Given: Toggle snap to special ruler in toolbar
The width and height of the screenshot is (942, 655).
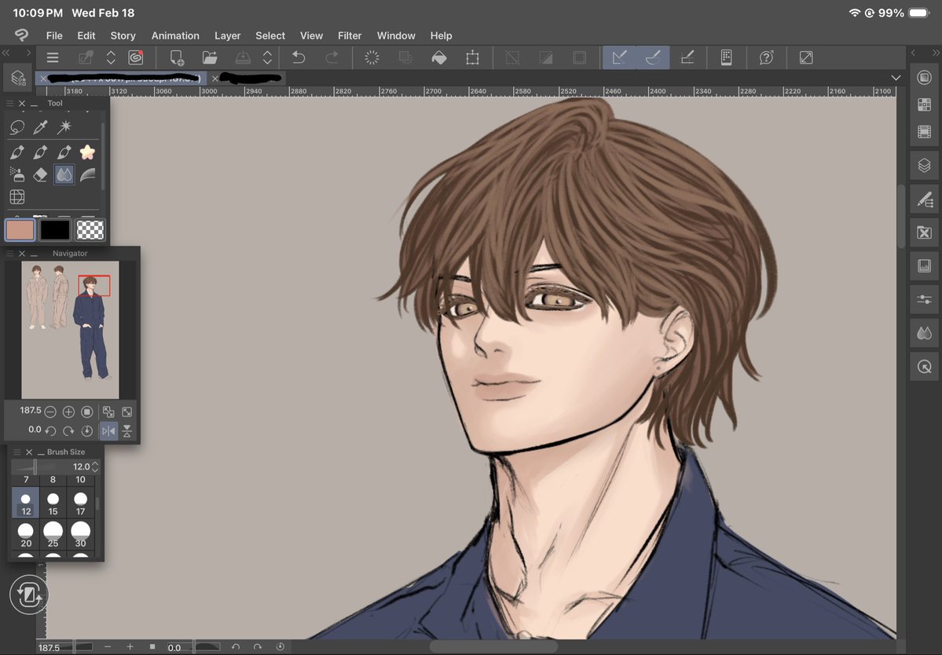Looking at the screenshot, I should click(x=688, y=57).
